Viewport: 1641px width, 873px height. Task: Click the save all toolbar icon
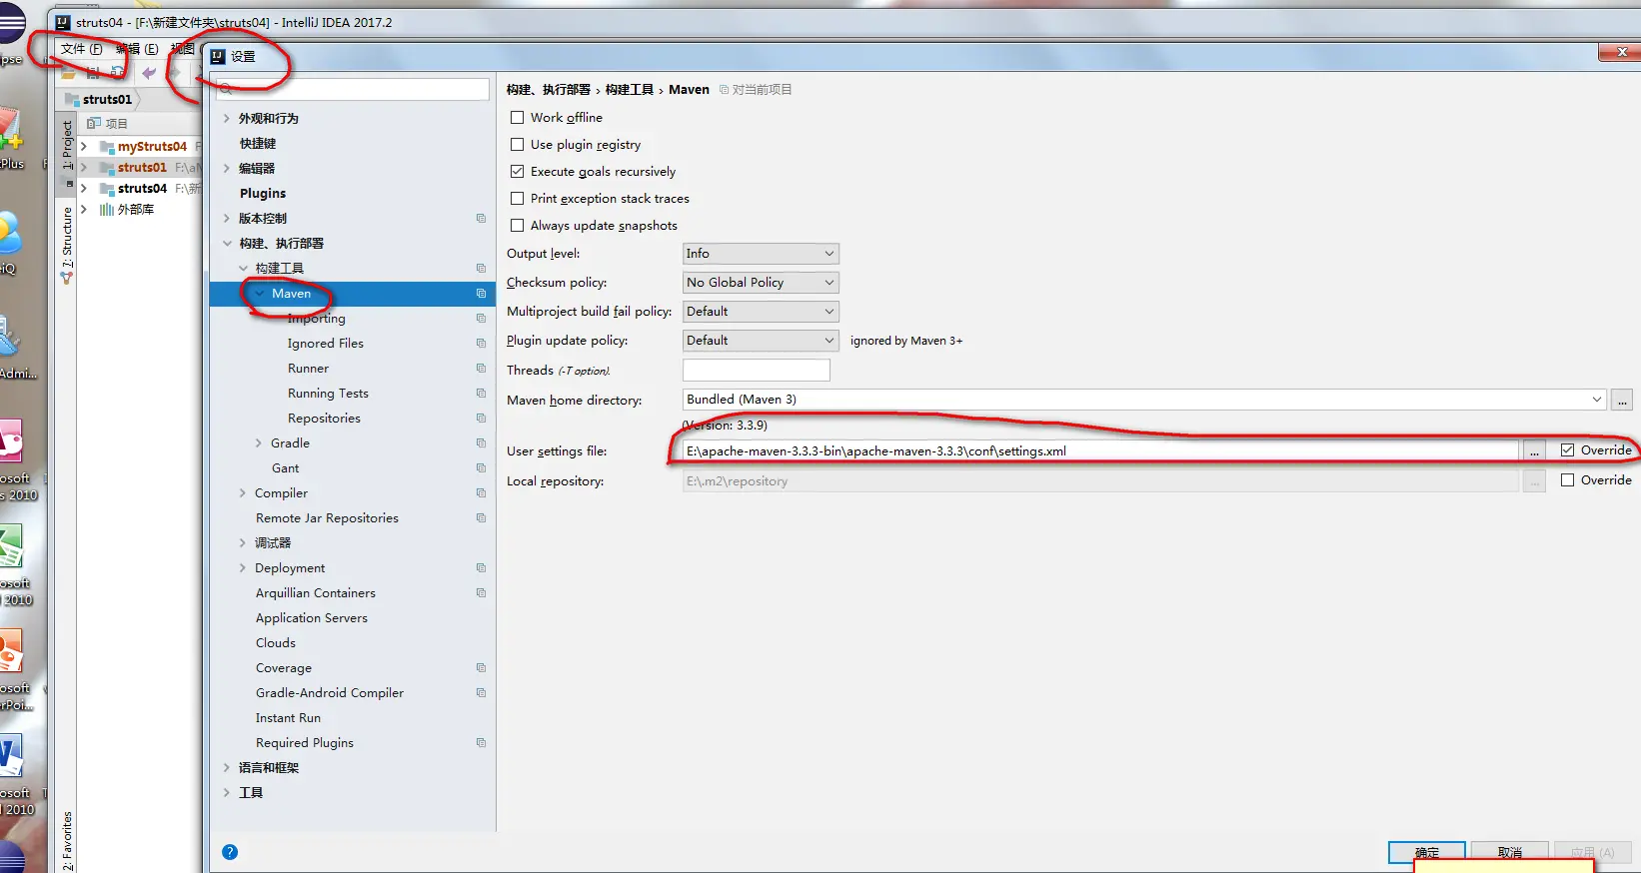(93, 73)
